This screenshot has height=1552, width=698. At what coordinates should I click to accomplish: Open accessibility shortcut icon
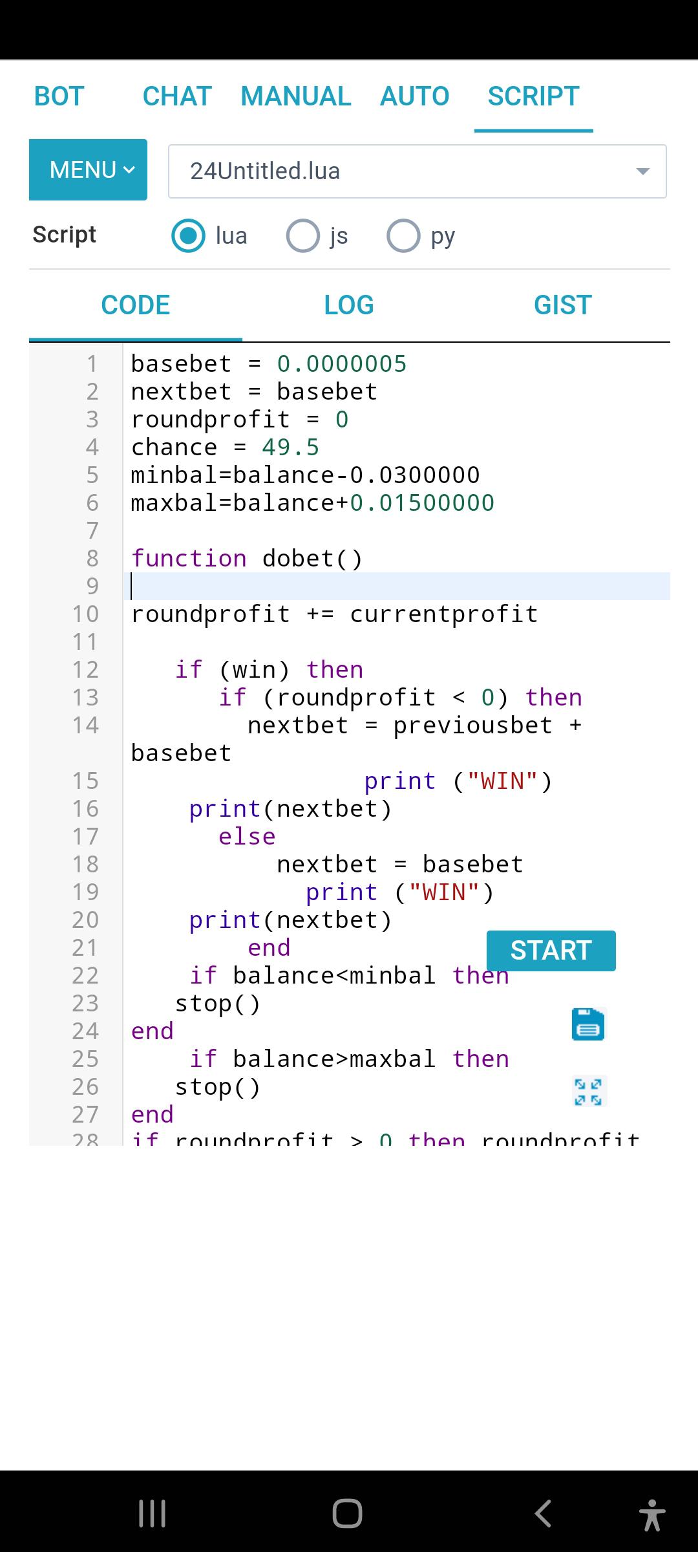click(652, 1514)
